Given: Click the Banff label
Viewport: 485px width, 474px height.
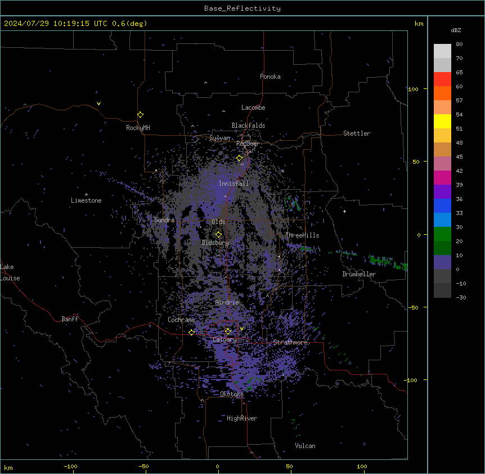Looking at the screenshot, I should pos(70,319).
